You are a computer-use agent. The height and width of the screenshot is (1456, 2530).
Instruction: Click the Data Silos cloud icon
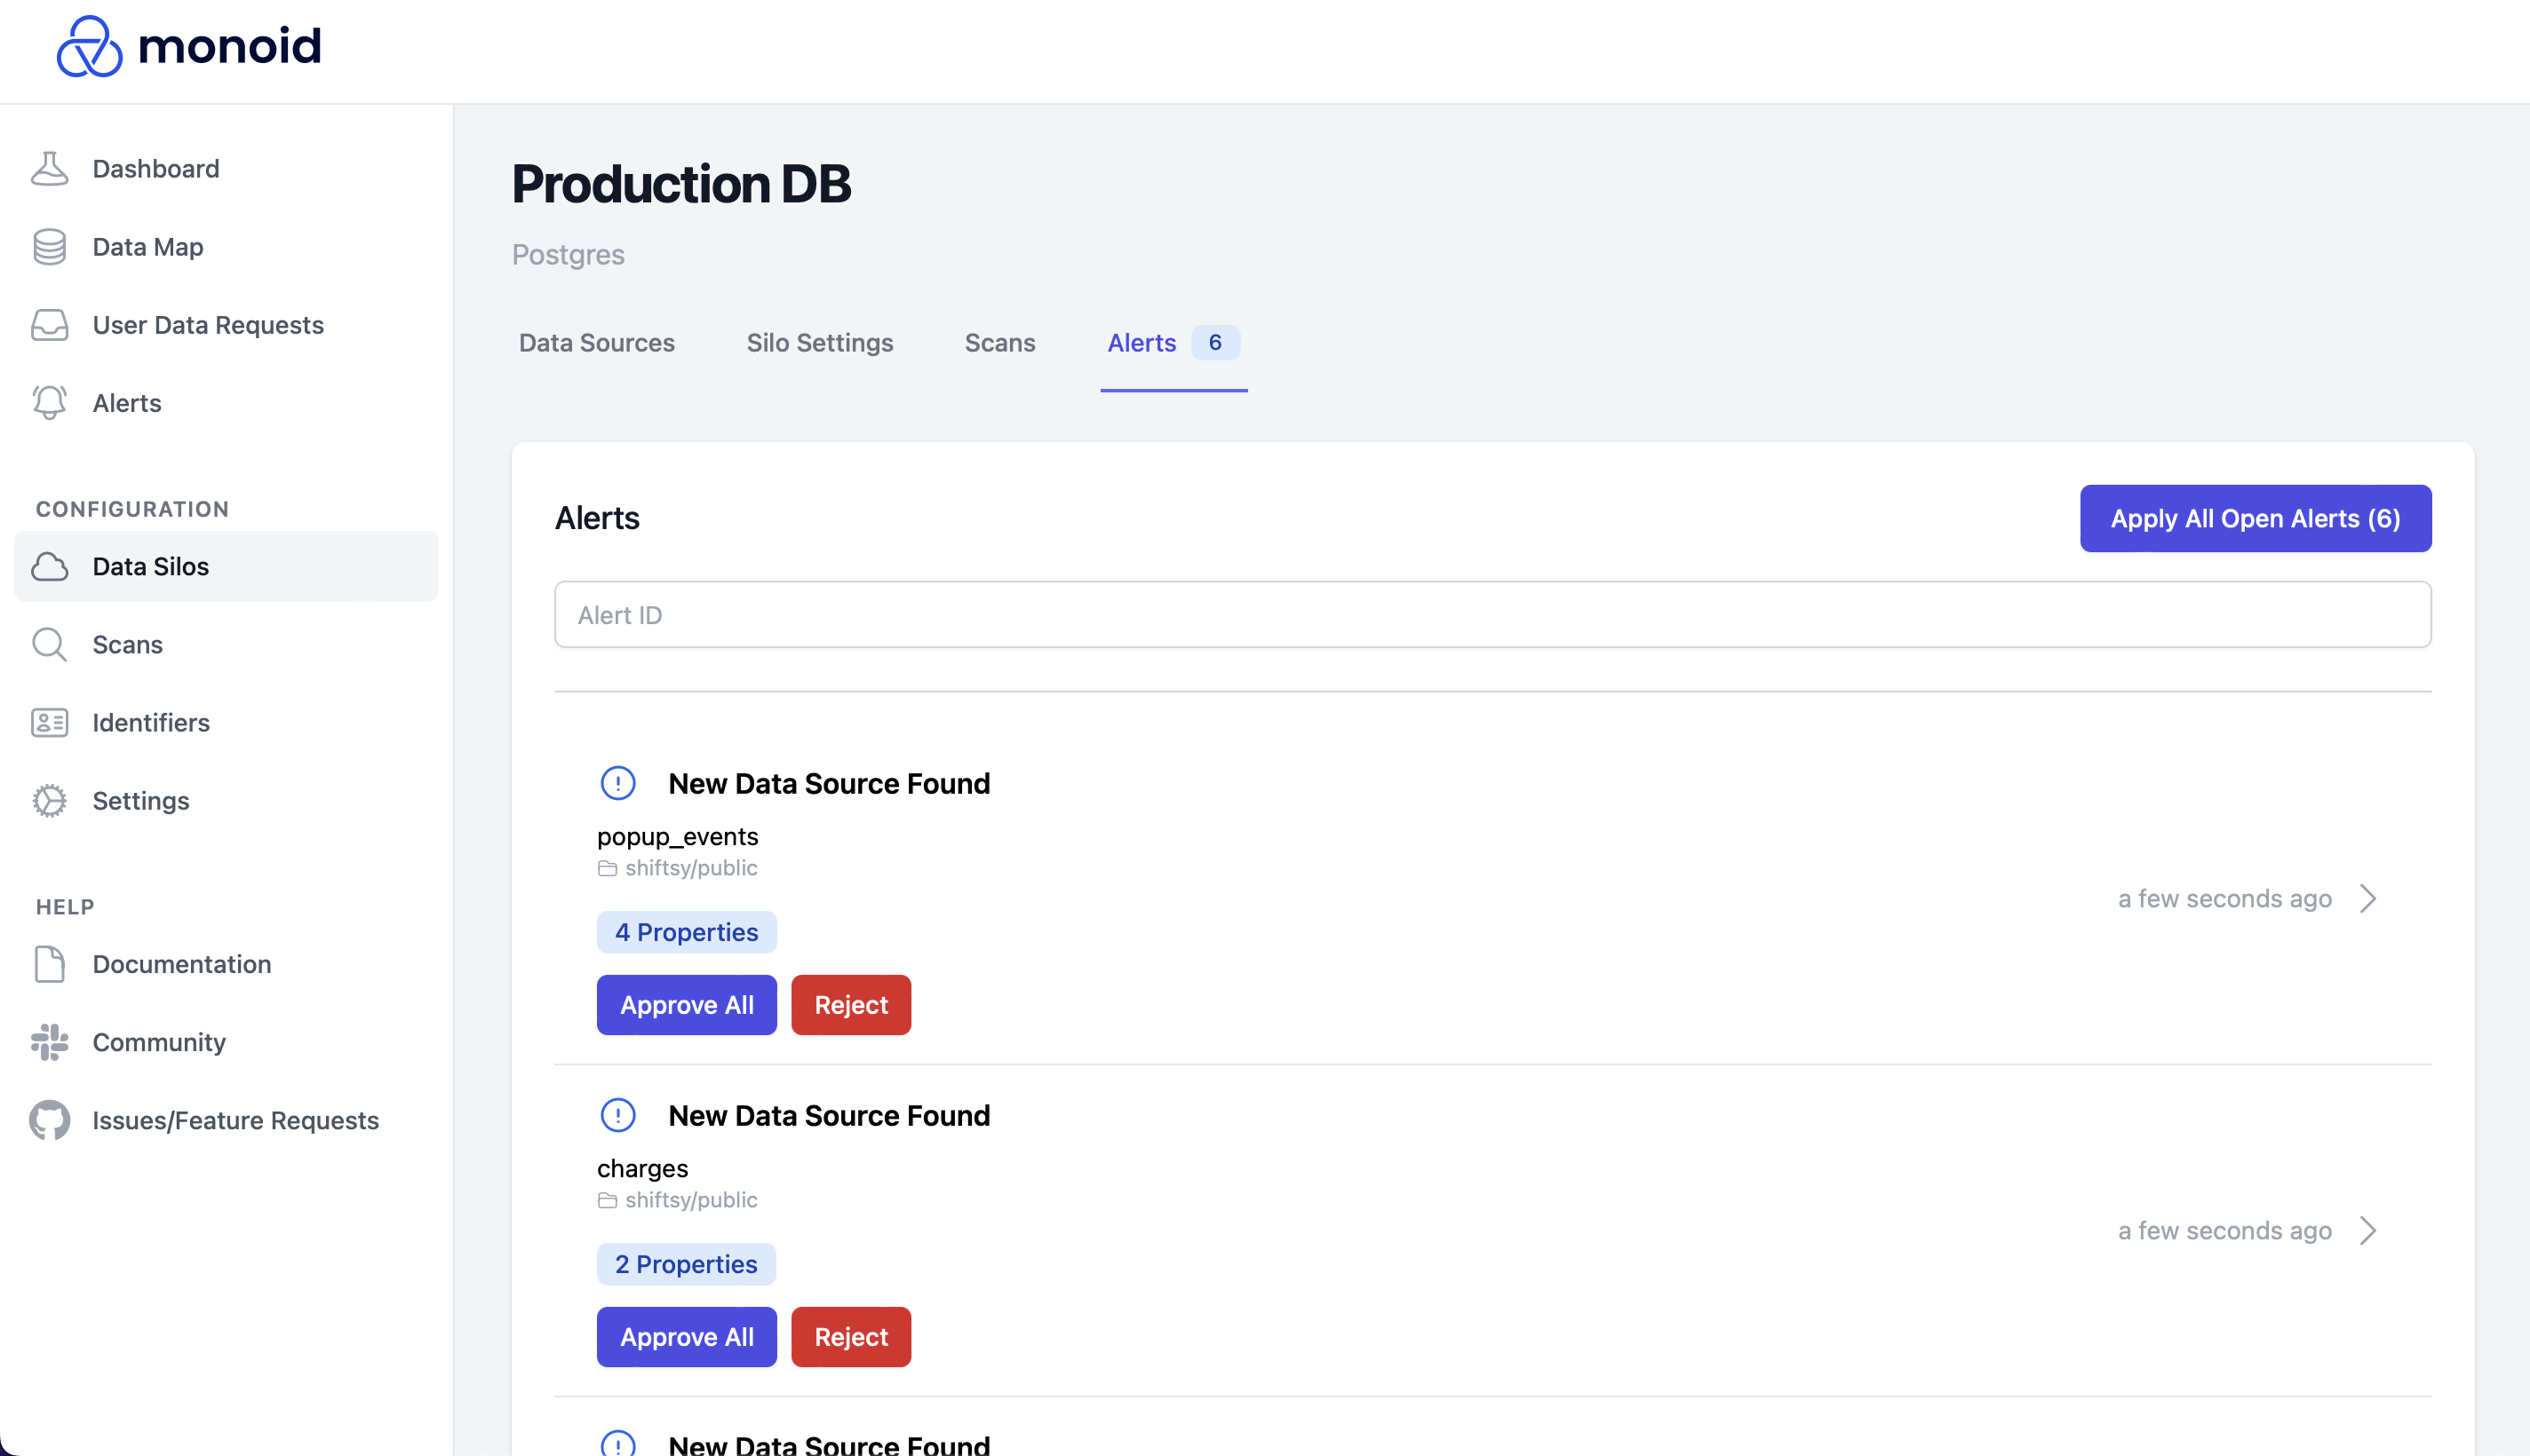49,567
